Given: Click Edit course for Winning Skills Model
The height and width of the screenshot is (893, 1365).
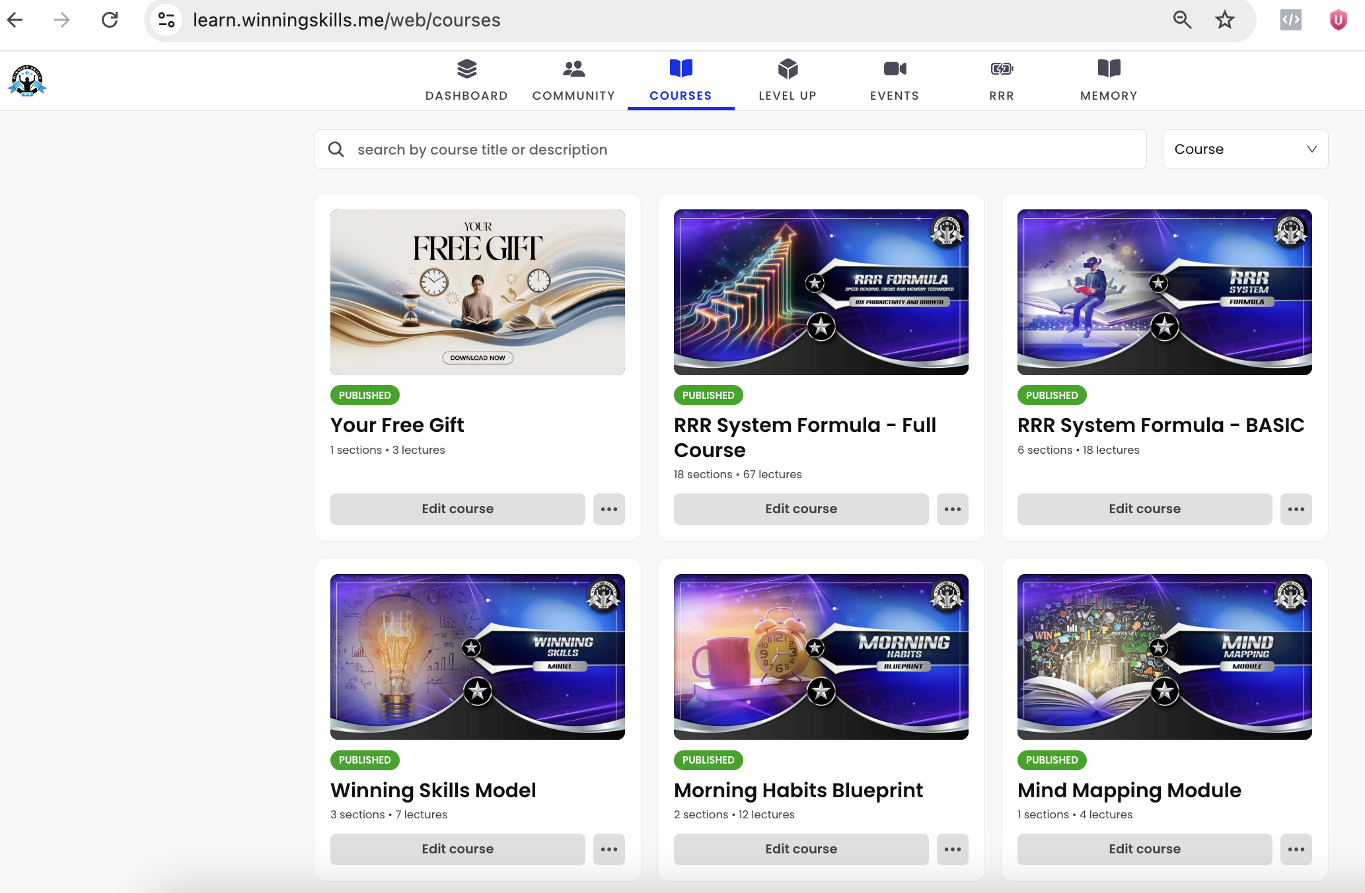Looking at the screenshot, I should (457, 849).
